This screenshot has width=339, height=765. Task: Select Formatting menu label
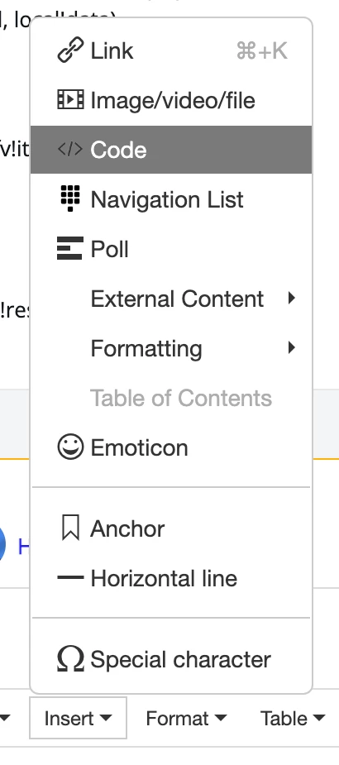[146, 348]
